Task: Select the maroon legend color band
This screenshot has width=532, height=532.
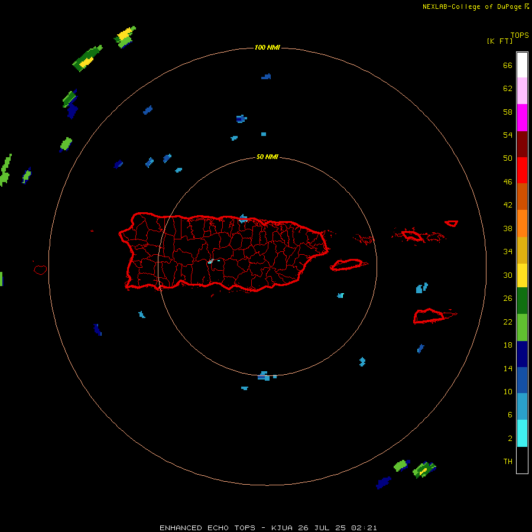Action: coord(522,144)
